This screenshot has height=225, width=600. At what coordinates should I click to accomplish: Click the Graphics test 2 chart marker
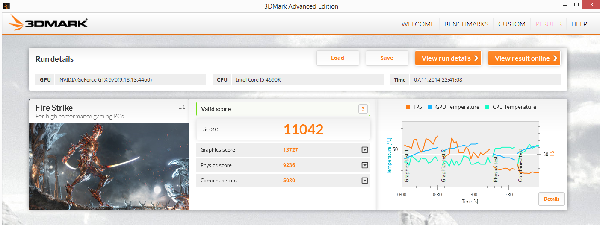[443, 166]
